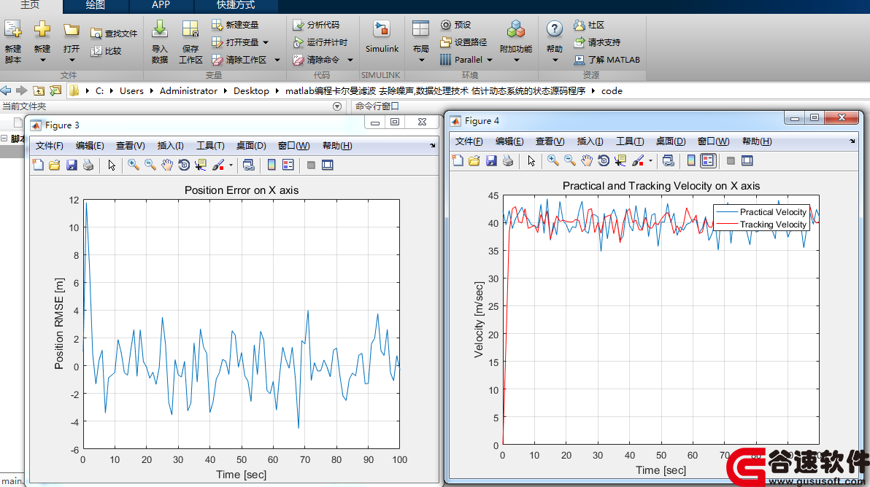Launch Simulink from the toolstrip
This screenshot has width=870, height=487.
point(382,37)
